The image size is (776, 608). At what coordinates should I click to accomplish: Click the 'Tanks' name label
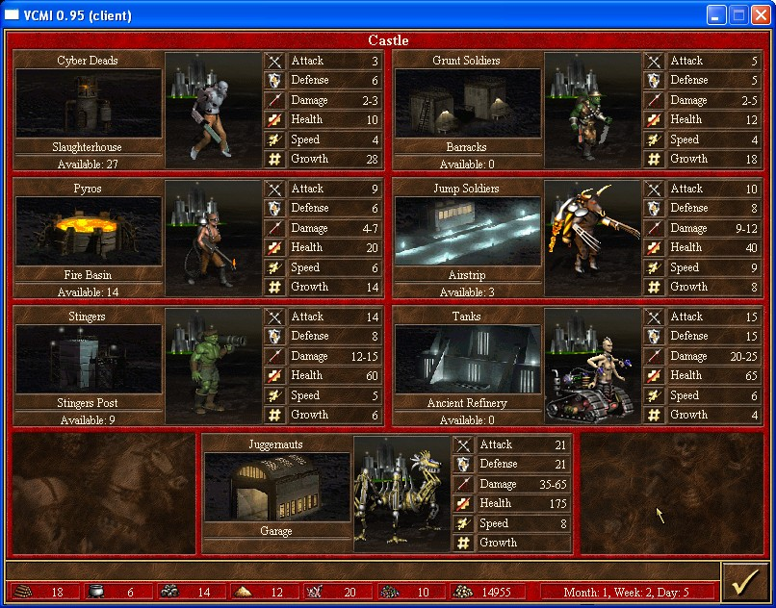[466, 317]
